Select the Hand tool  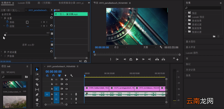[x=37, y=100]
